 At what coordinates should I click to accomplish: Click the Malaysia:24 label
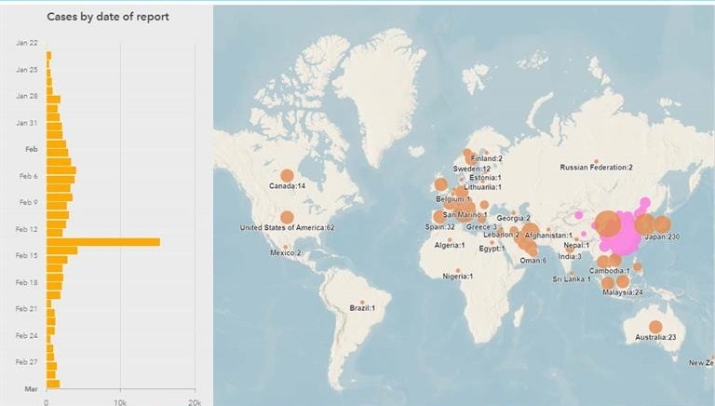(623, 292)
